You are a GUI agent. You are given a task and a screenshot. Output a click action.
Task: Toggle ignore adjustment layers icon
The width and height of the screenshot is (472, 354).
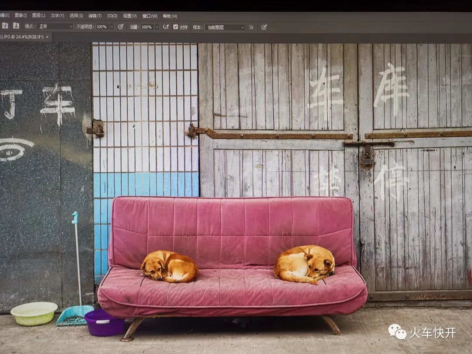point(251,28)
